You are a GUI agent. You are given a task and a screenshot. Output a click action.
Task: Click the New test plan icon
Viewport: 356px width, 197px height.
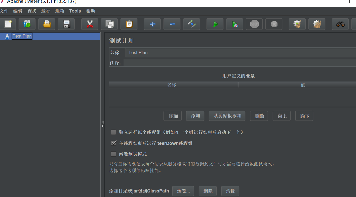(7, 24)
